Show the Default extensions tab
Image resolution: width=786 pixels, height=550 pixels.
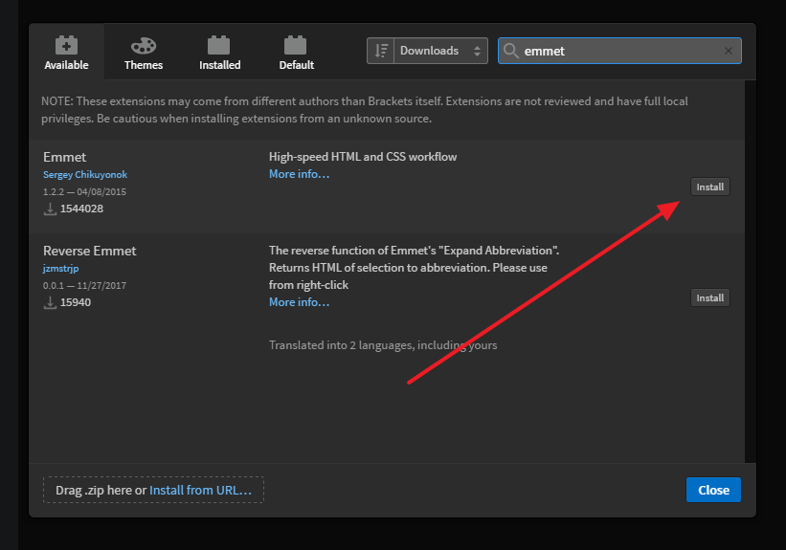(x=296, y=52)
